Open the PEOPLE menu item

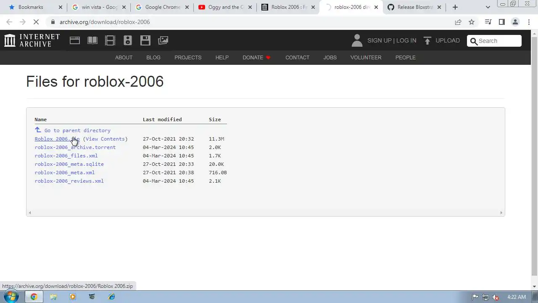pos(405,58)
